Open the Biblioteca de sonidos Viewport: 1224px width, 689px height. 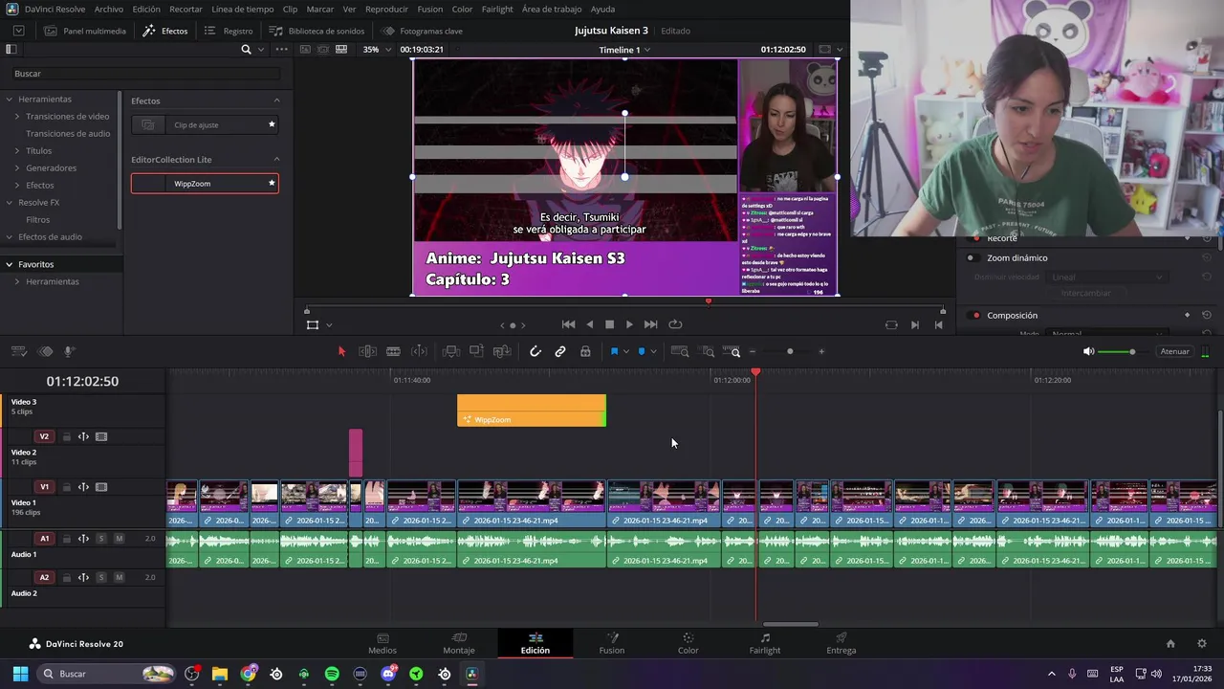coord(317,31)
